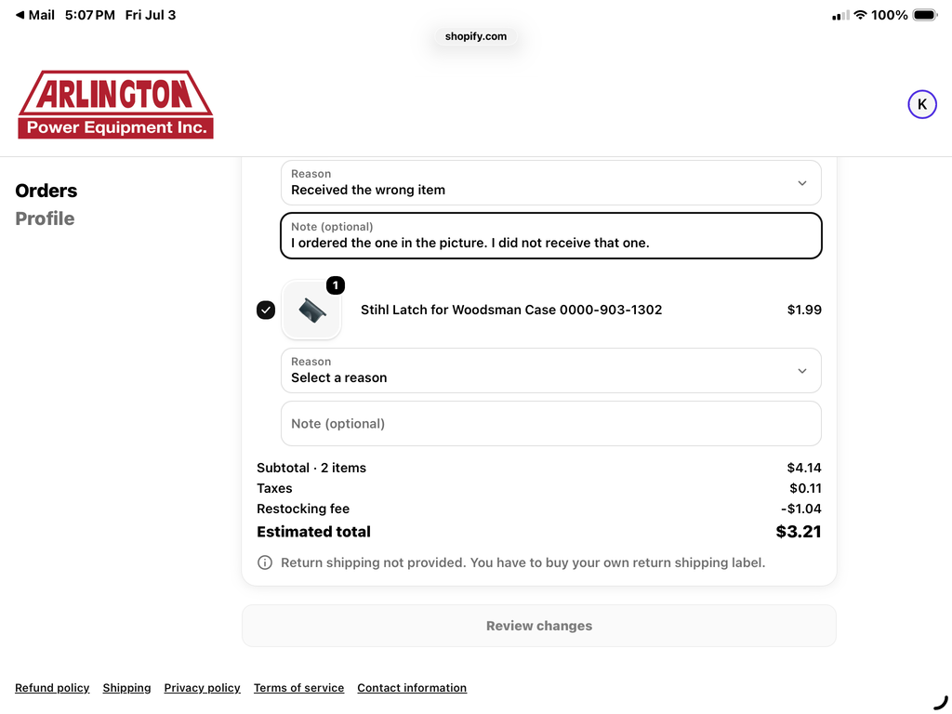Open the Privacy policy link

point(202,688)
